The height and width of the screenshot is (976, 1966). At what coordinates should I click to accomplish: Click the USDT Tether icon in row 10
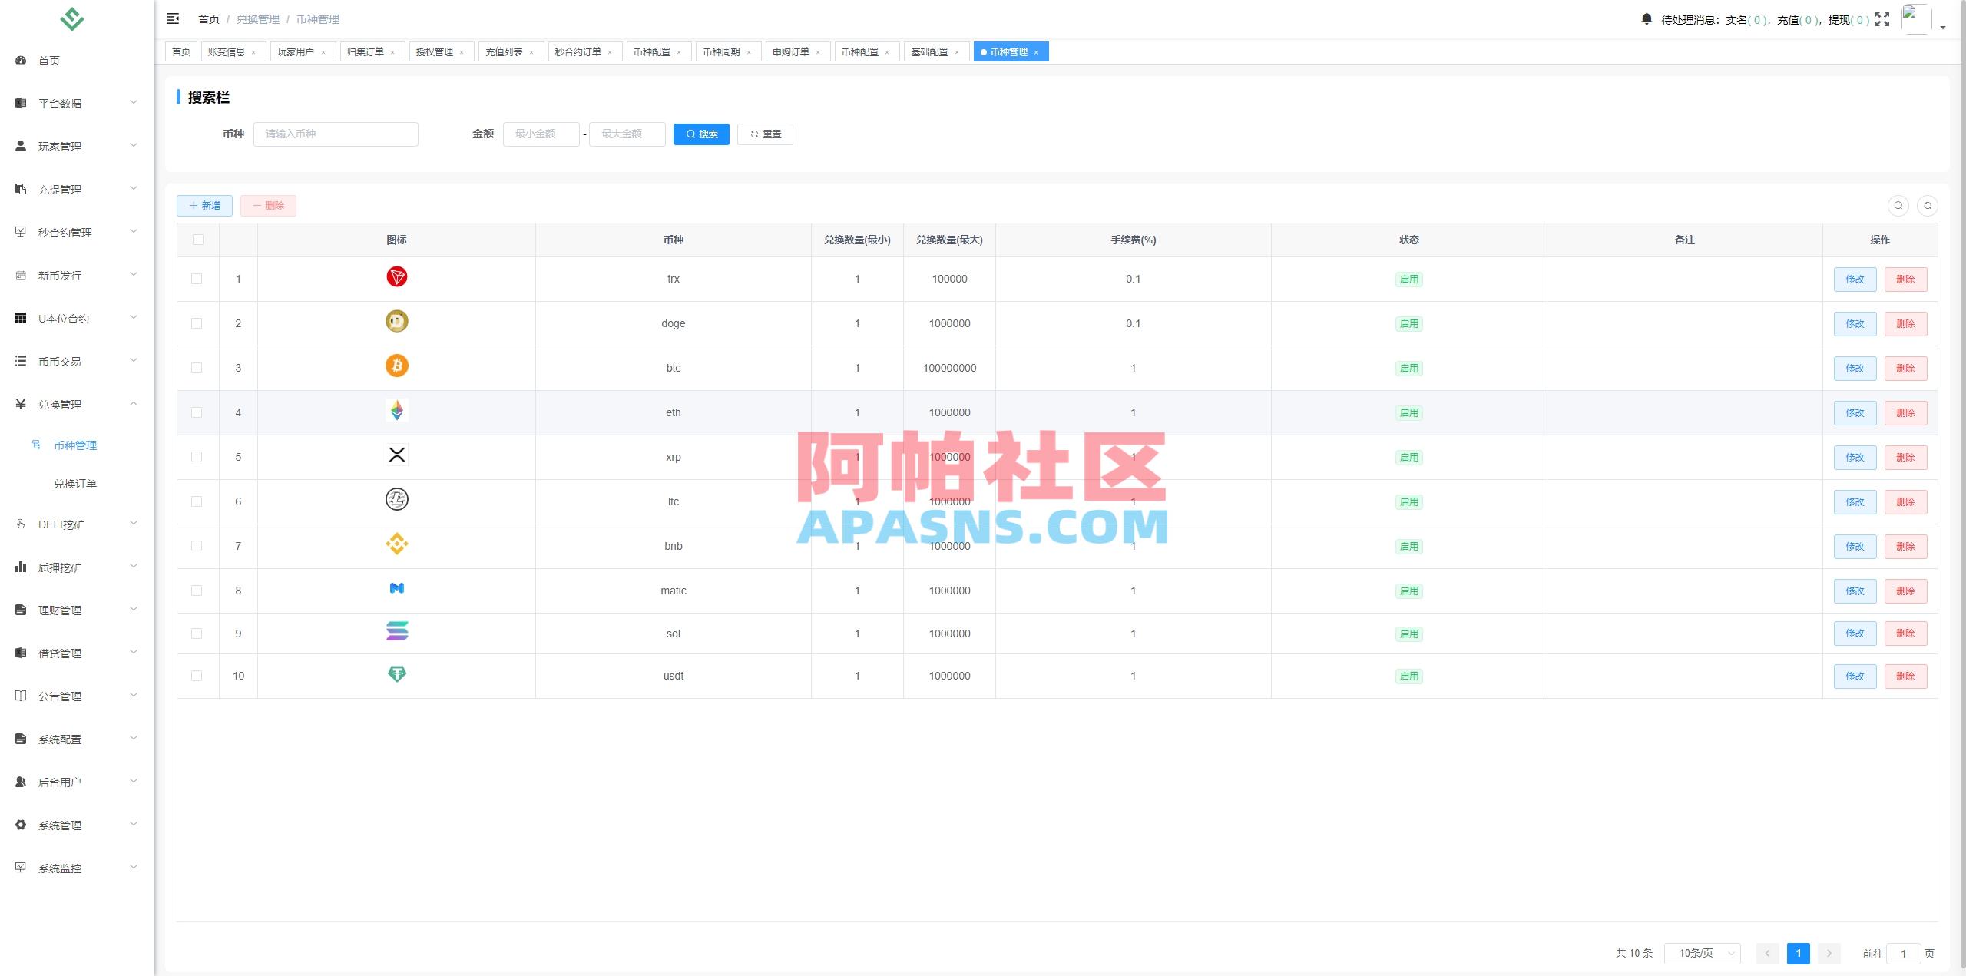pos(397,674)
